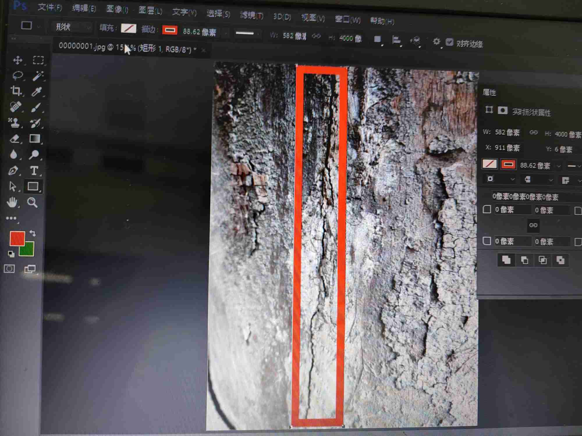Toggle corner radius link icon in Properties
582x436 pixels.
point(533,225)
